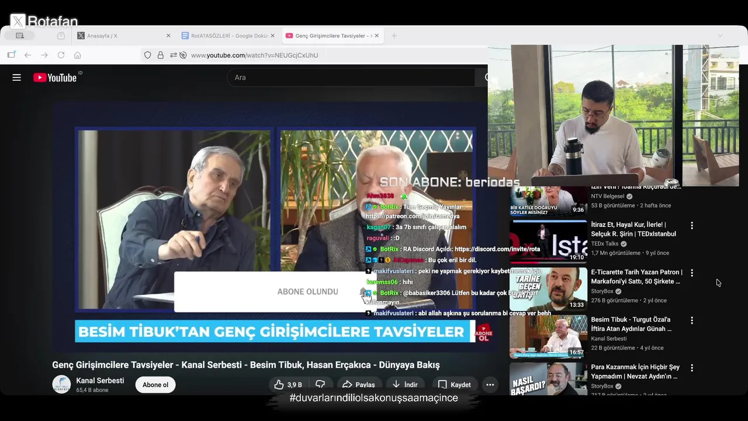Screen dimensions: 748x421
Task: Open the Besim Tibuk - Turgut Özal'a thumbnail
Action: pyautogui.click(x=548, y=337)
